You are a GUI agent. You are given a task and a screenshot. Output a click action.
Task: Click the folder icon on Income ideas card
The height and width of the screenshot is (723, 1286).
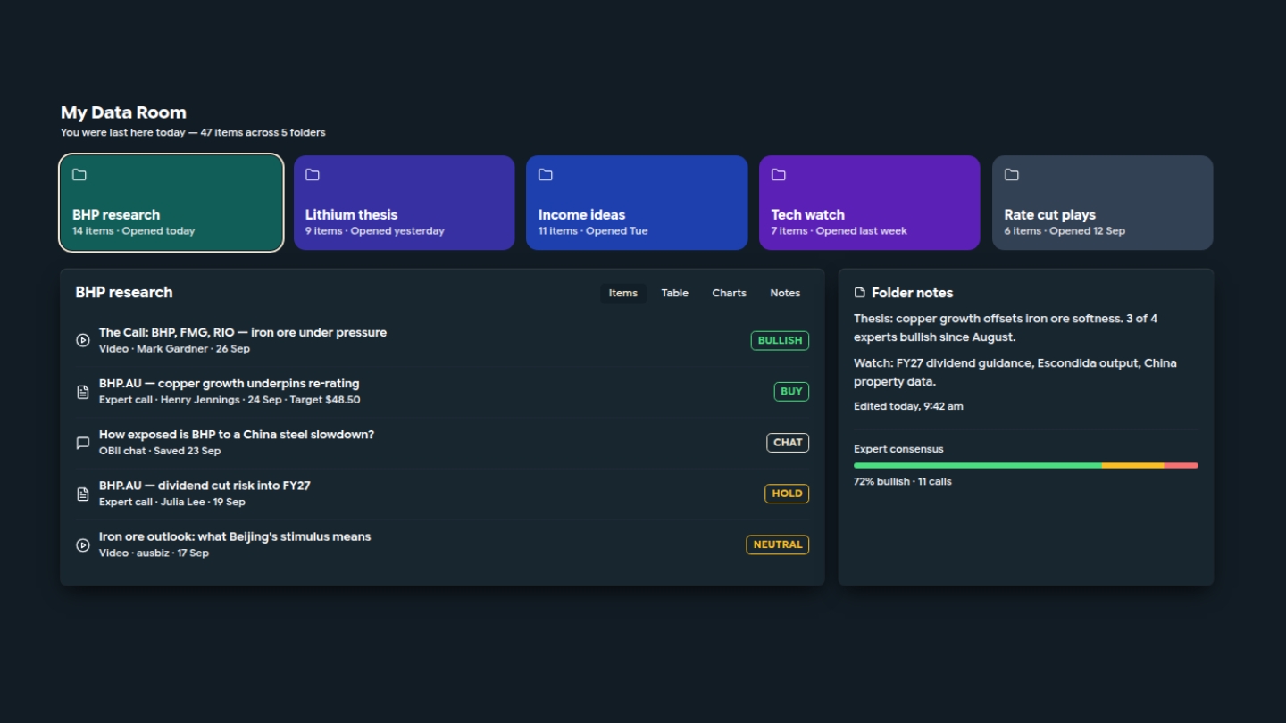point(546,175)
